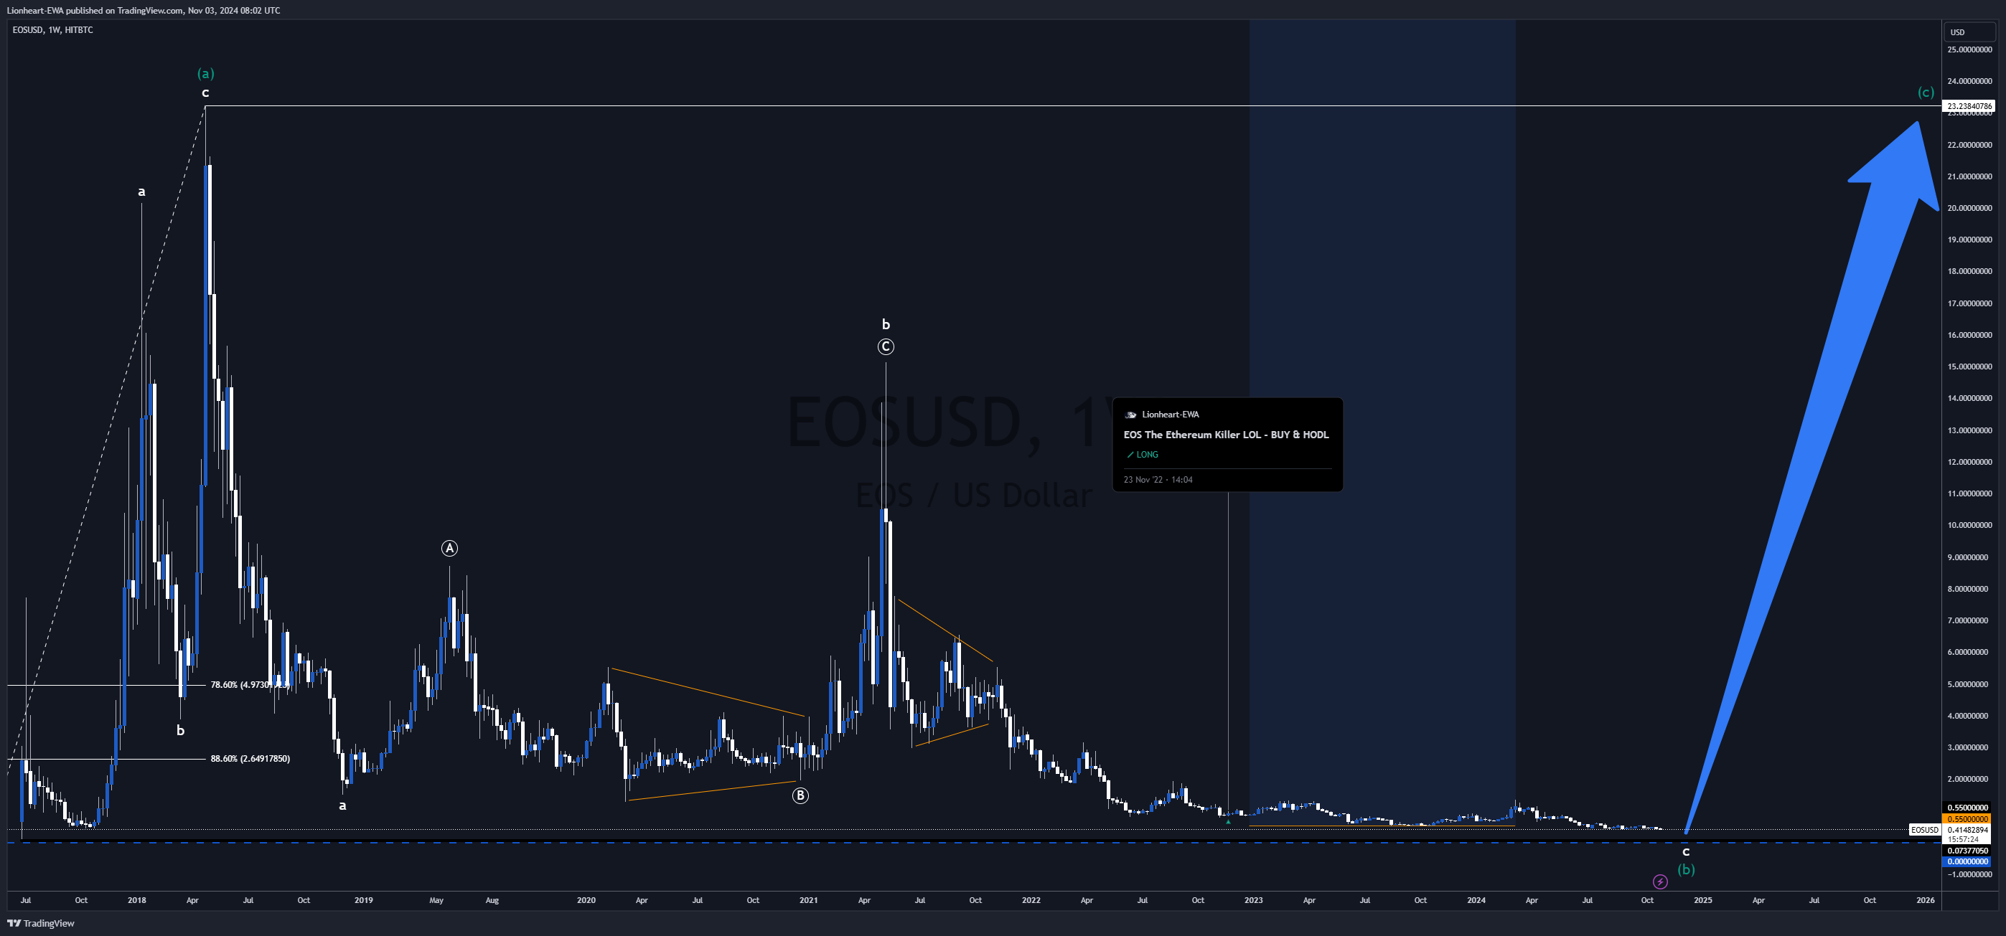Select the circled A wave label
Screen dimensions: 2006x936
click(x=449, y=549)
